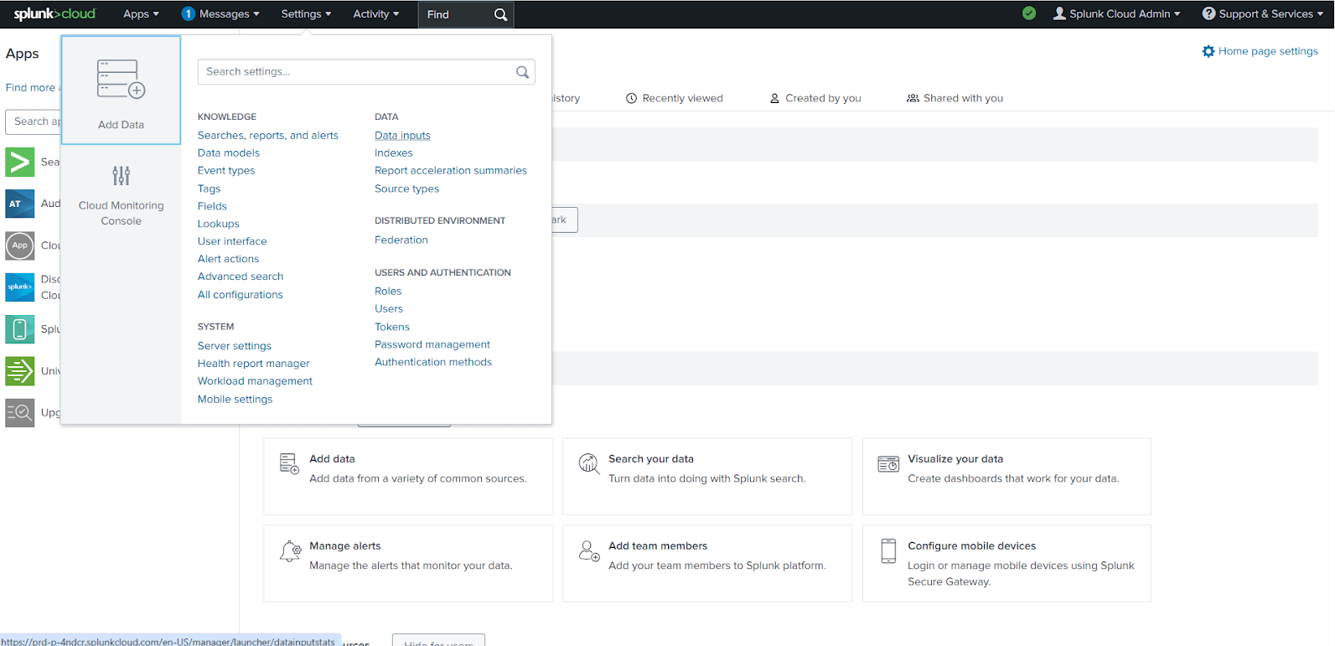Click the settings search magnifier icon
The image size is (1335, 646).
[x=522, y=72]
